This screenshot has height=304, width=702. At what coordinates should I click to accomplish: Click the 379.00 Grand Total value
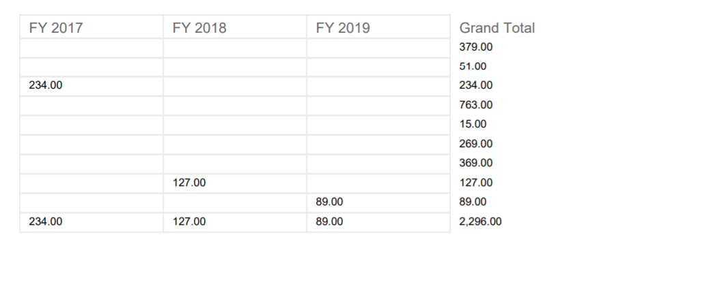pyautogui.click(x=476, y=47)
